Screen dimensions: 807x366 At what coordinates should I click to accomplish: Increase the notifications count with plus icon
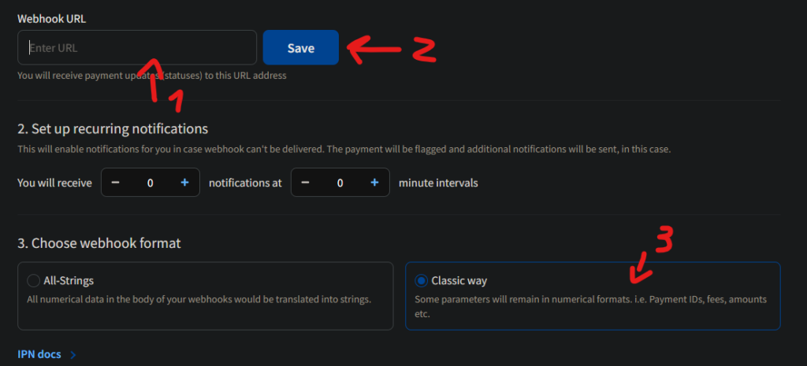tap(185, 183)
